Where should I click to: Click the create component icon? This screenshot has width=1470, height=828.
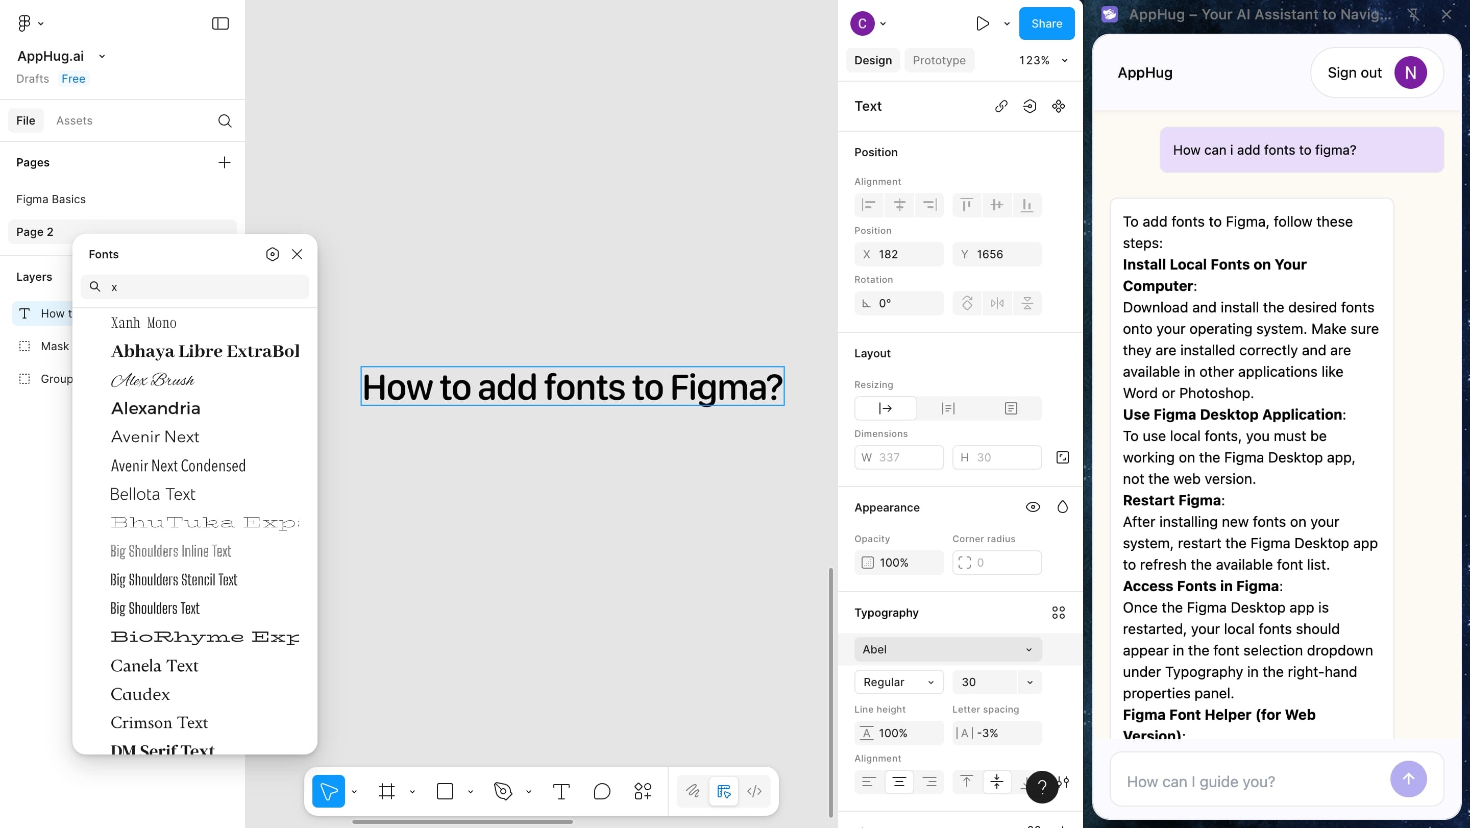(x=1059, y=106)
